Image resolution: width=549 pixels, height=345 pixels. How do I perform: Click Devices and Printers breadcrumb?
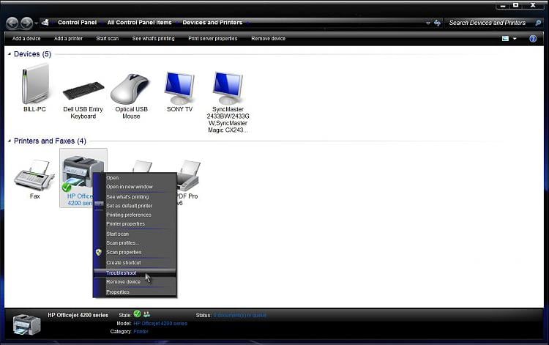coord(212,23)
